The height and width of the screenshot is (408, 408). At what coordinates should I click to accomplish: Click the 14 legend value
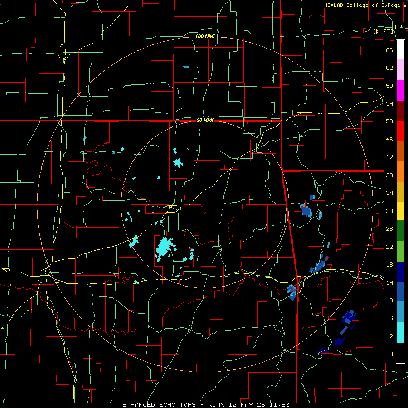tap(389, 283)
